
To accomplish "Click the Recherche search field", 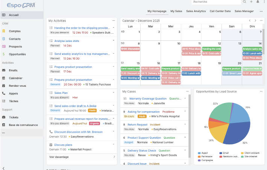I will point(216,2).
